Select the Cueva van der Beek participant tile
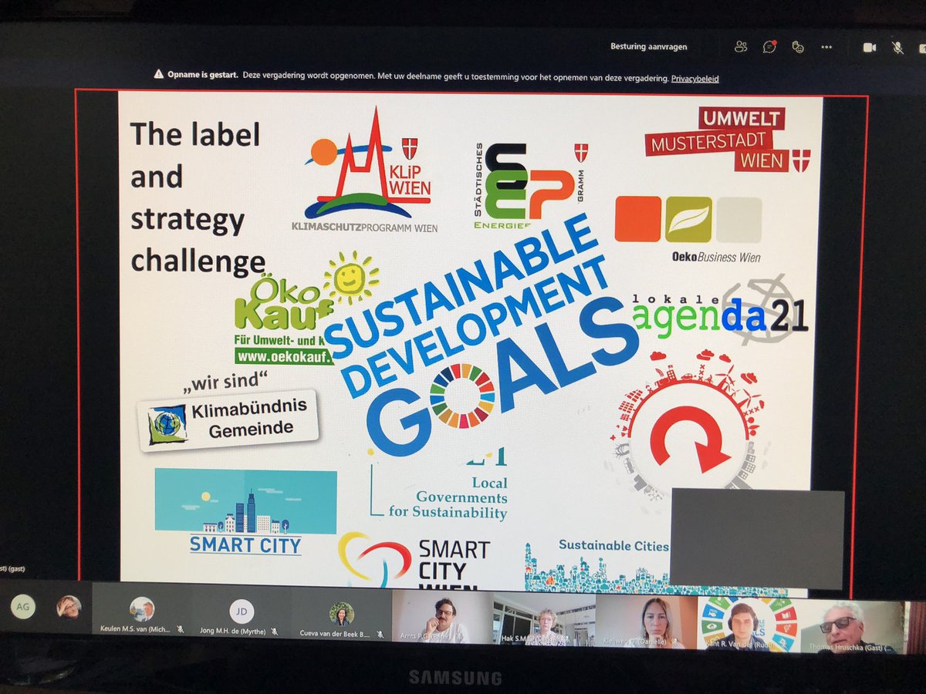The image size is (926, 694). point(341,615)
